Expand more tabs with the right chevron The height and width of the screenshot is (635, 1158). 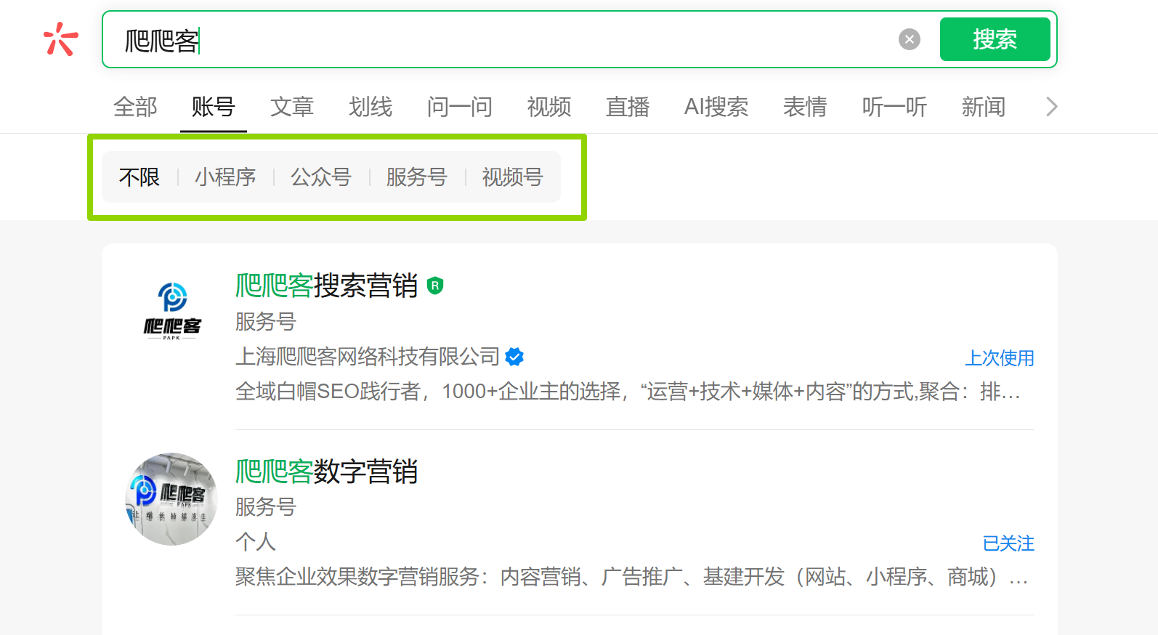click(1051, 107)
